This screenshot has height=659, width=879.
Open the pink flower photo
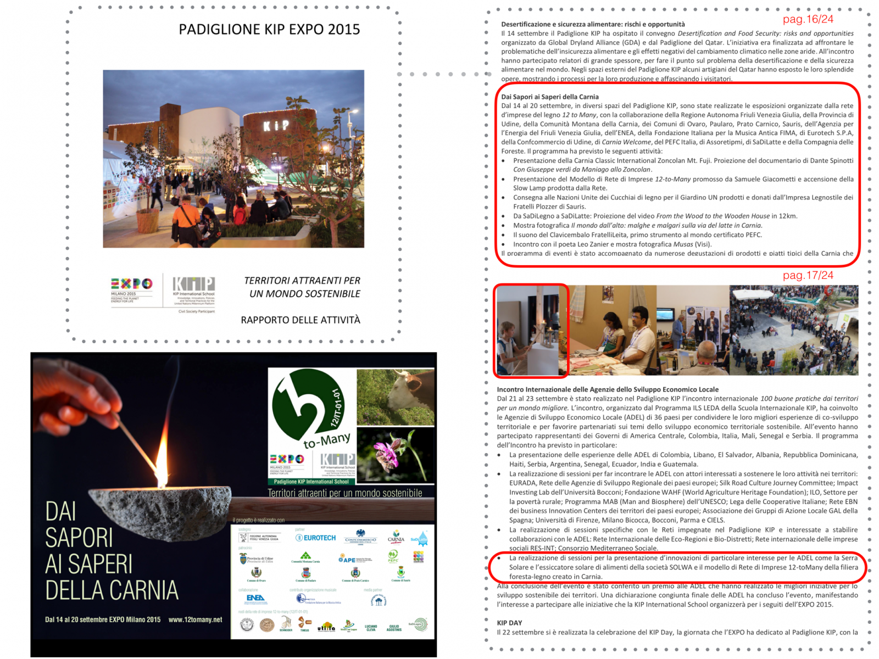click(x=396, y=455)
